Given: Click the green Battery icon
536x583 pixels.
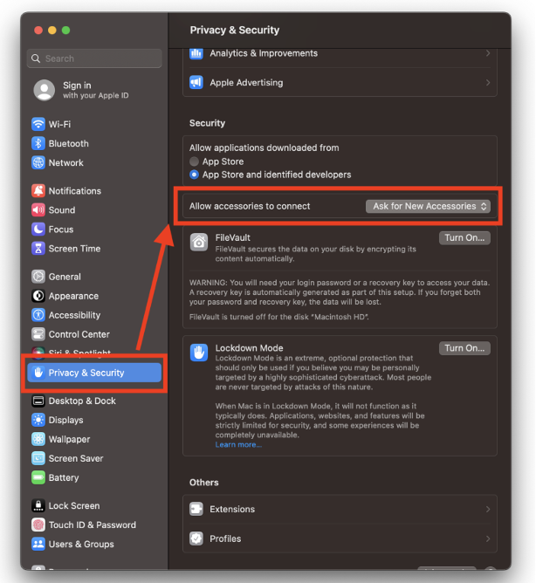Looking at the screenshot, I should pyautogui.click(x=38, y=477).
